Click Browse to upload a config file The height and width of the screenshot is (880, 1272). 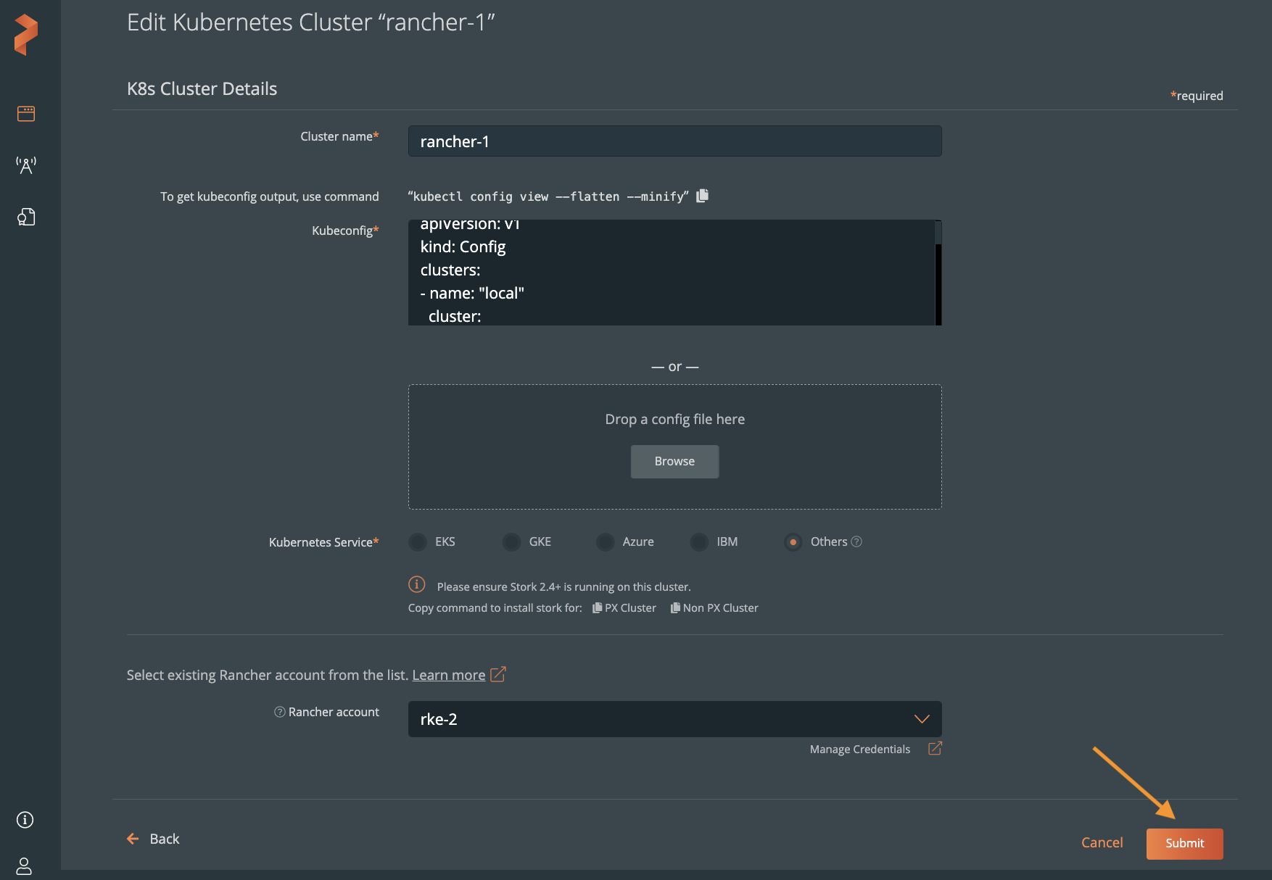click(674, 462)
